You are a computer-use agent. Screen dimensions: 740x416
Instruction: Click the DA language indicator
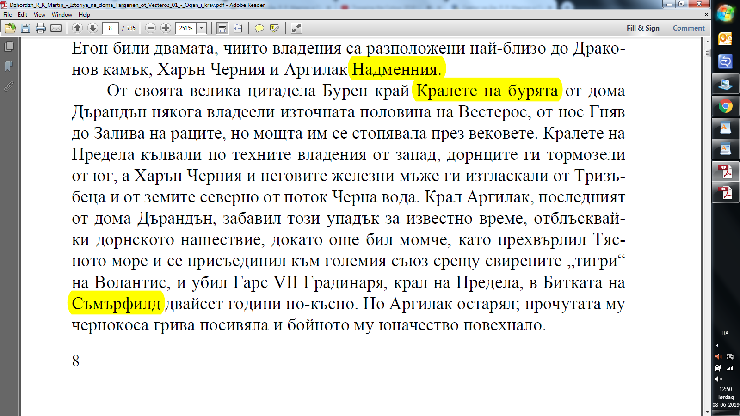[725, 333]
